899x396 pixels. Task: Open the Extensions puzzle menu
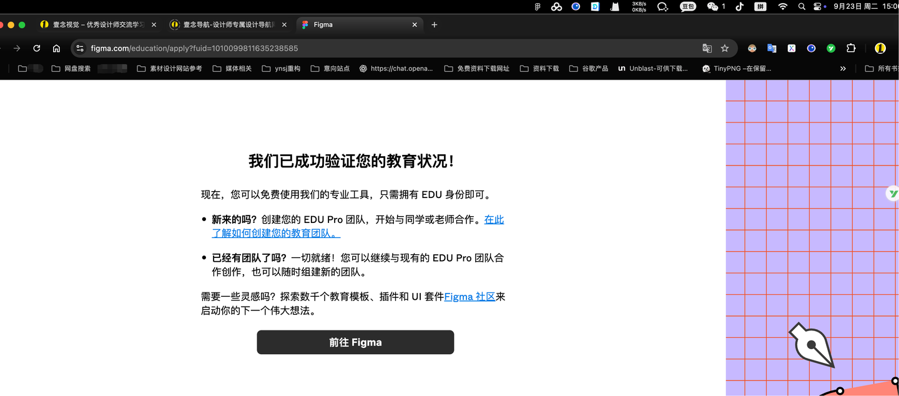click(x=851, y=48)
